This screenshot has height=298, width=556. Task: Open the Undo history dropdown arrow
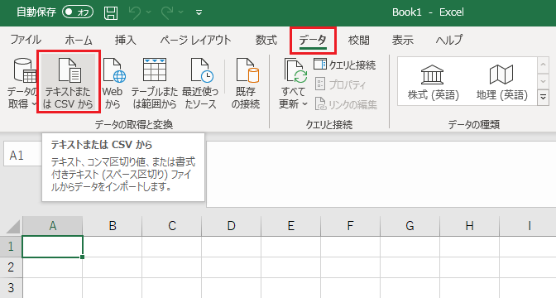click(148, 12)
